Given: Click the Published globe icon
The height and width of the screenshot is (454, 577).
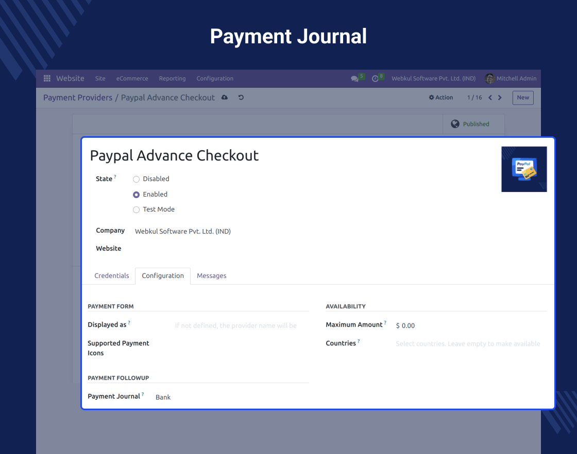Looking at the screenshot, I should coord(455,124).
